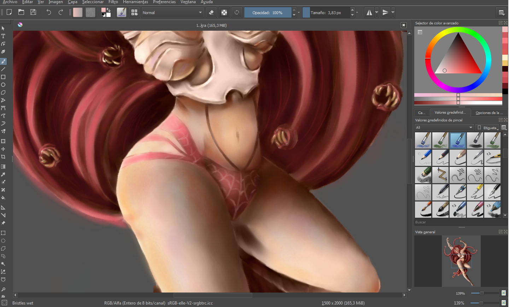Toggle eraser mode
Image resolution: width=509 pixels, height=307 pixels.
(211, 12)
